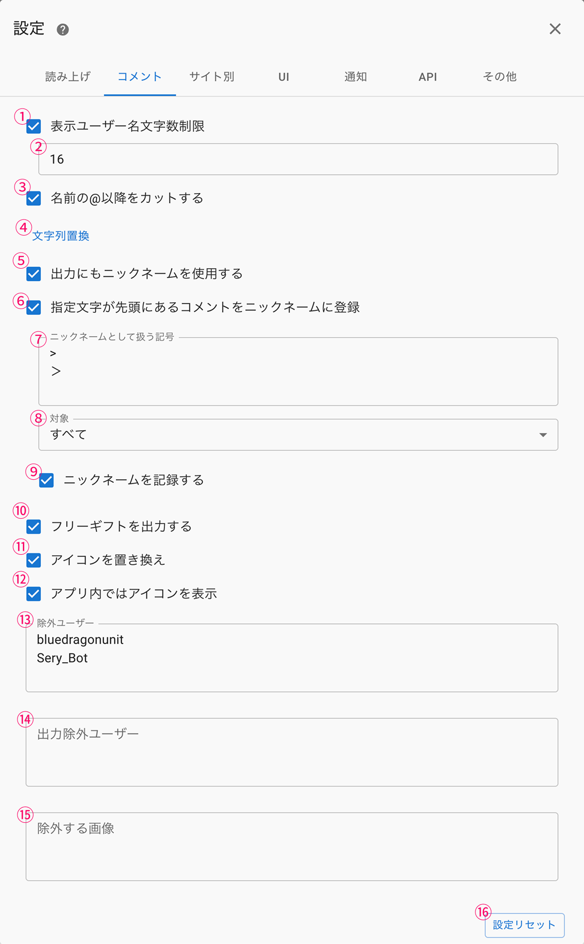Toggle アイコンを置き換え checkbox
584x944 pixels.
tap(34, 560)
